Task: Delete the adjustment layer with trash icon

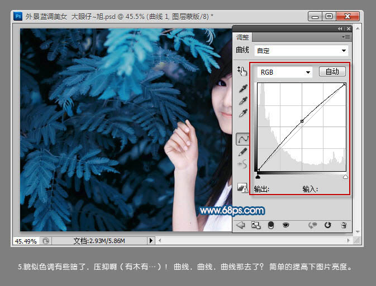Action: [344, 225]
